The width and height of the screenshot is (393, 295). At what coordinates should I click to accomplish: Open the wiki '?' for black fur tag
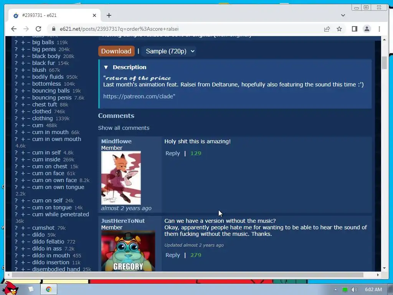coord(16,63)
